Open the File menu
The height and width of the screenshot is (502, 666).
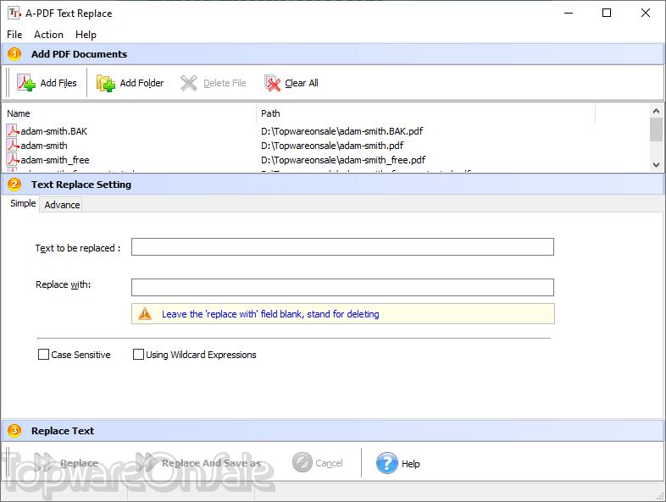pyautogui.click(x=14, y=35)
